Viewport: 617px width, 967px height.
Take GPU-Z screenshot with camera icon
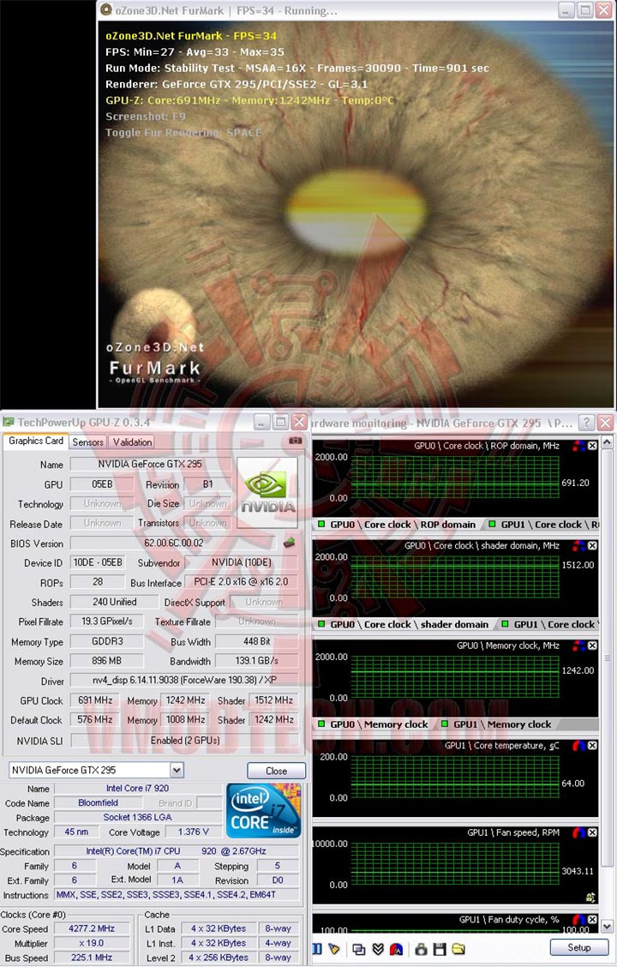tap(296, 441)
